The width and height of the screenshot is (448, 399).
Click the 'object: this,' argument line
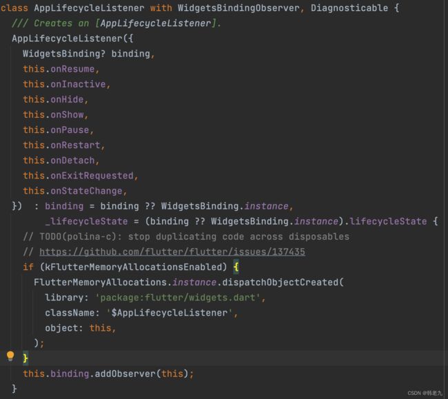tap(81, 328)
